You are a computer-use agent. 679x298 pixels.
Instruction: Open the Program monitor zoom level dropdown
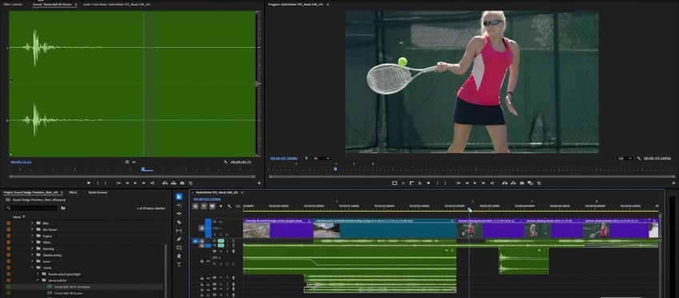[321, 159]
